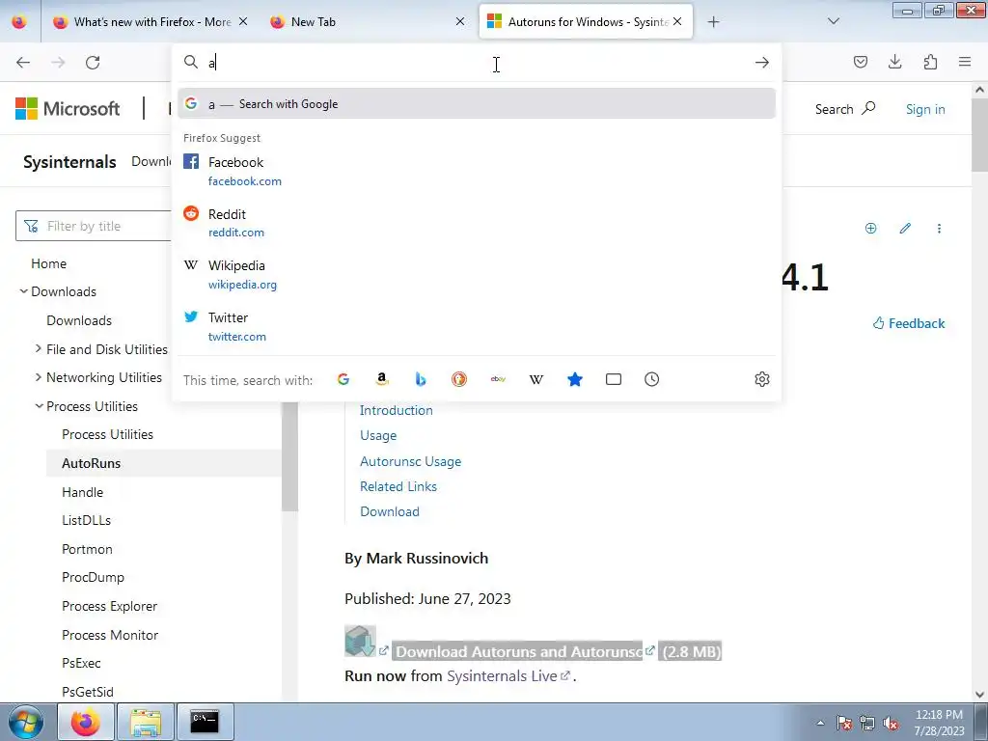Viewport: 988px width, 741px height.
Task: Expand File and Disk Utilities
Action: pyautogui.click(x=39, y=348)
